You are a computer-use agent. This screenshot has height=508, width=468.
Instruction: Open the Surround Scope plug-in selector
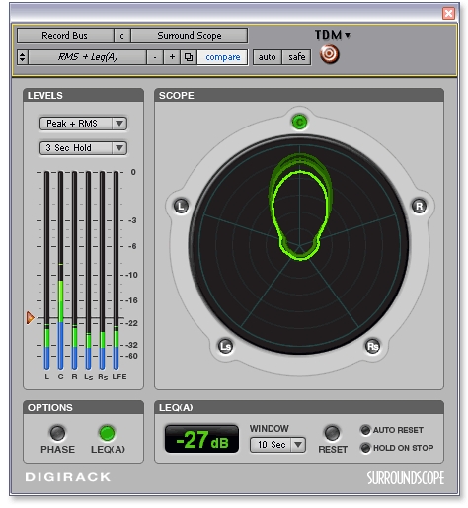(x=190, y=36)
